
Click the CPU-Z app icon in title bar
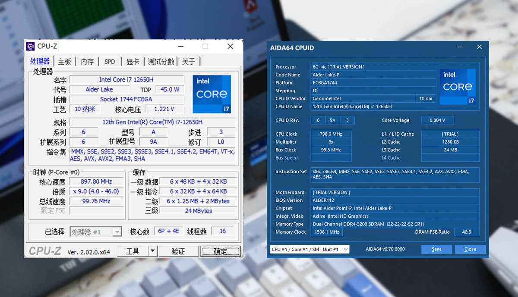tap(30, 46)
